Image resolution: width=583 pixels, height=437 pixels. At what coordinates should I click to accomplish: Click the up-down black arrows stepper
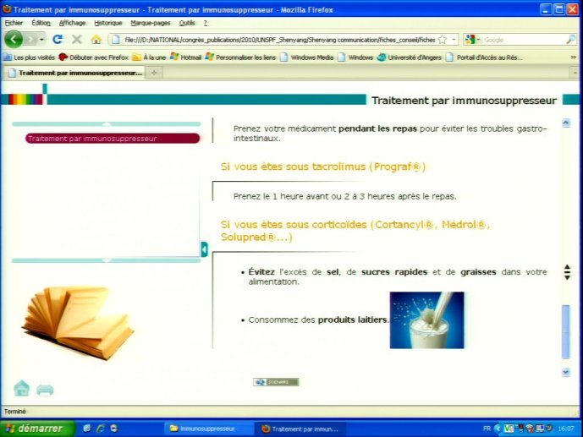pos(567,272)
